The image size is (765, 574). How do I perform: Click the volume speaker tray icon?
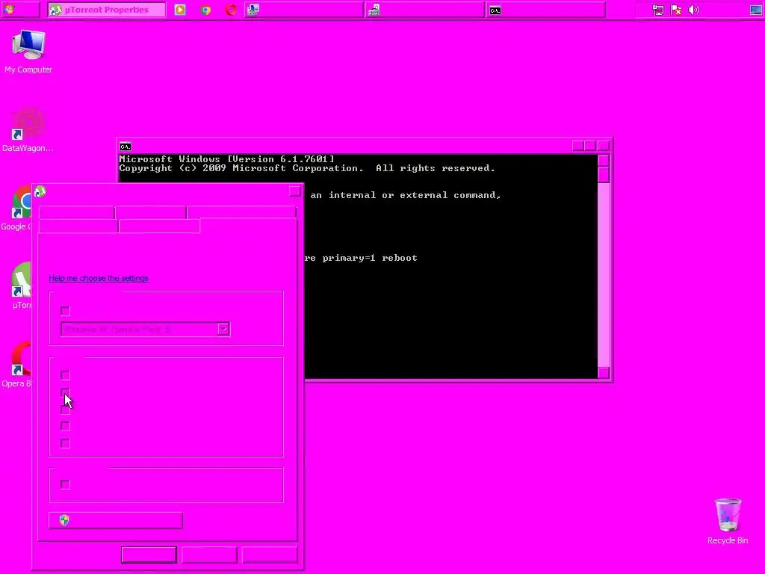(694, 10)
